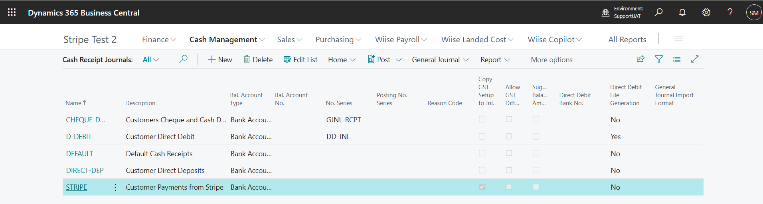Screen dimensions: 763x204
Task: Open row menu dots for STRIPE
Action: [x=115, y=187]
